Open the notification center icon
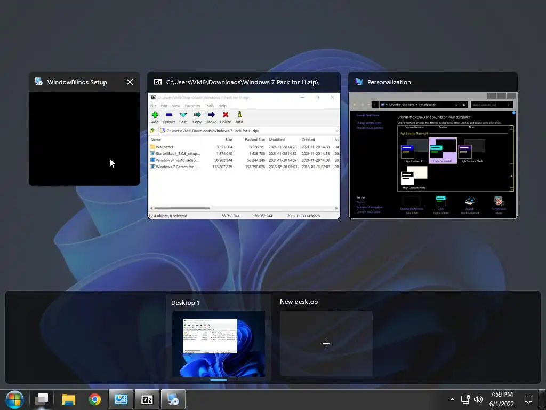 pyautogui.click(x=528, y=399)
